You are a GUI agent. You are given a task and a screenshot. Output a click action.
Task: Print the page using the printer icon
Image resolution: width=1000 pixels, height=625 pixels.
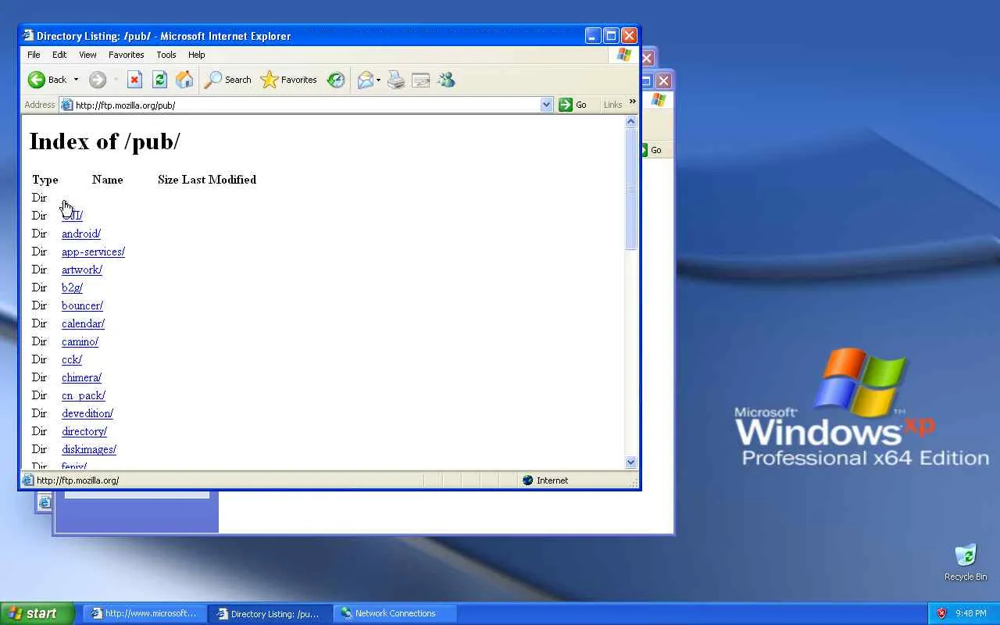click(396, 80)
